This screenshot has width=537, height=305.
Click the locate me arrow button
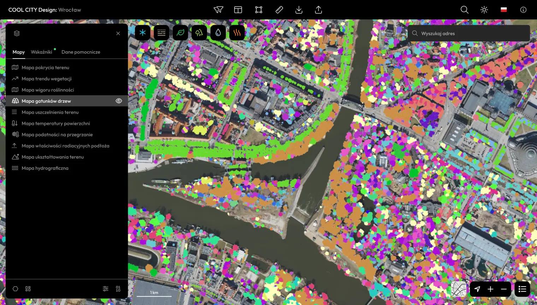(477, 289)
